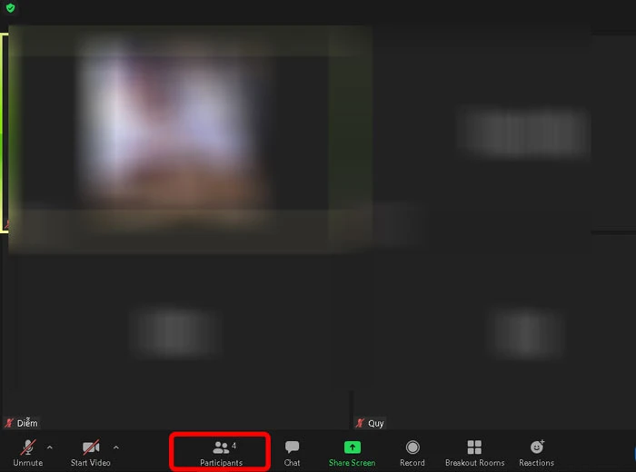Expand the audio options arrow beside Unmute
This screenshot has height=472, width=636.
(49, 447)
